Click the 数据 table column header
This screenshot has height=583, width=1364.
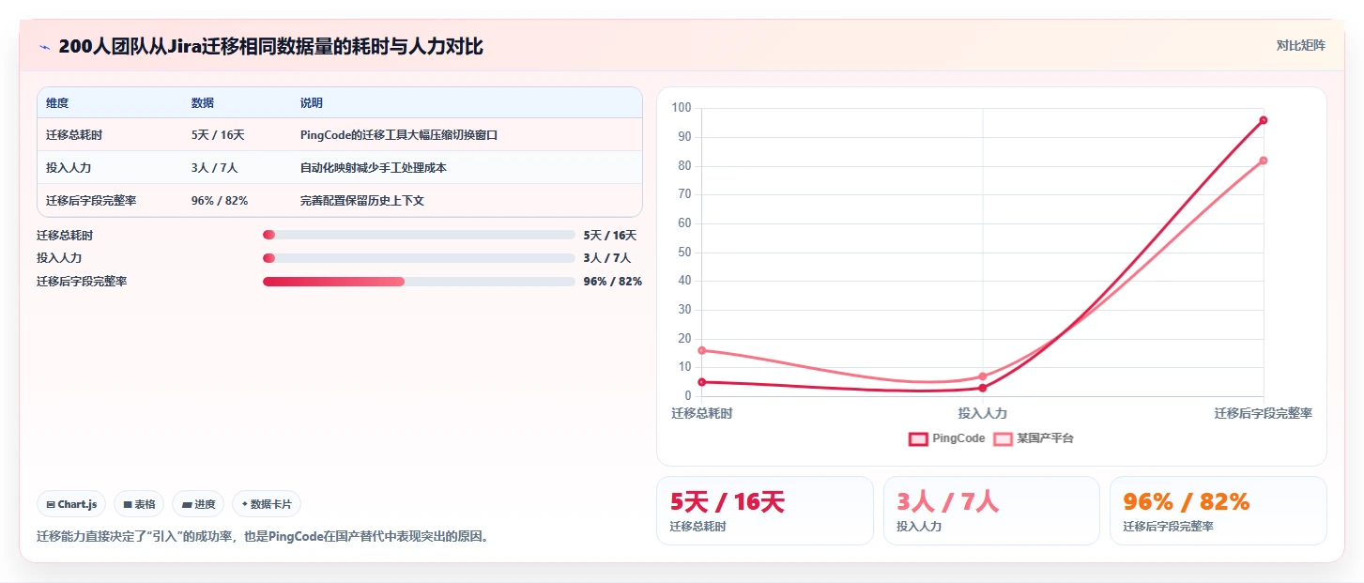(x=203, y=103)
